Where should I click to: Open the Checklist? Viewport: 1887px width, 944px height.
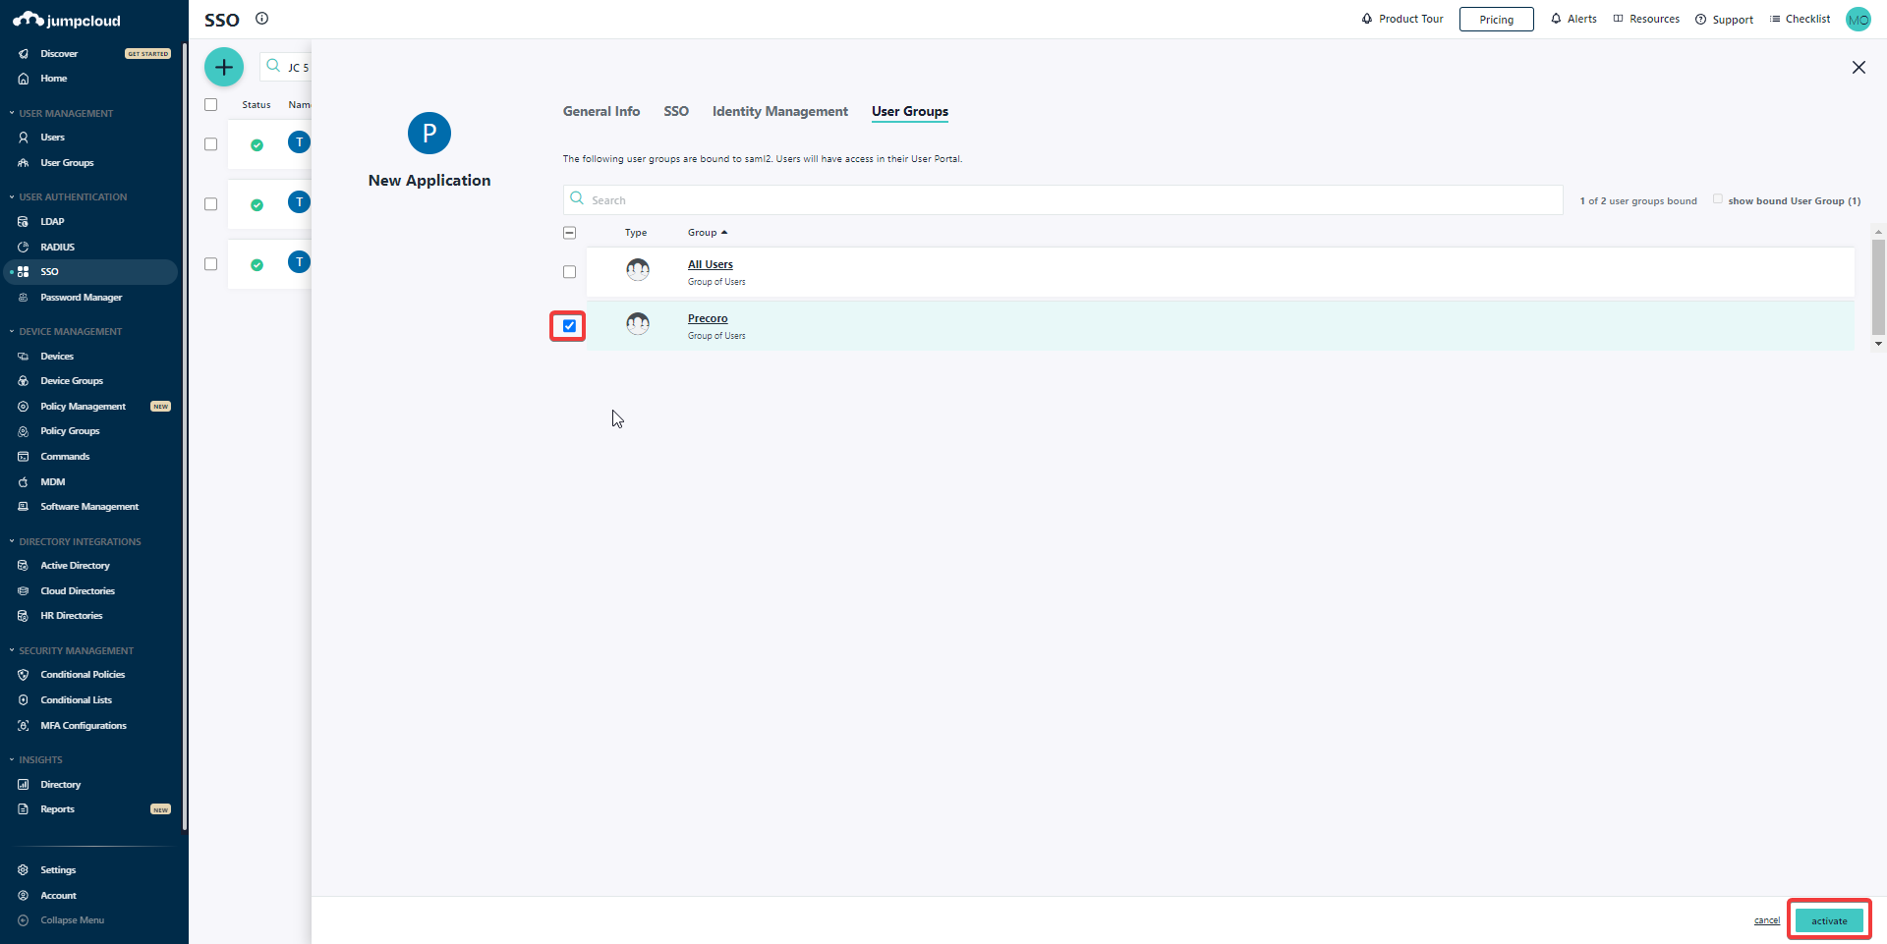1800,19
